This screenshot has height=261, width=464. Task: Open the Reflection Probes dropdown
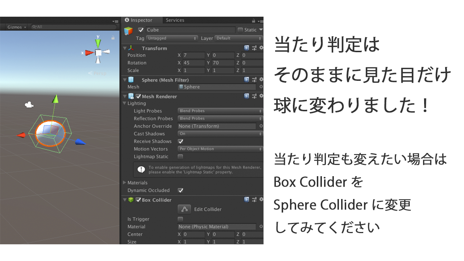coord(220,119)
